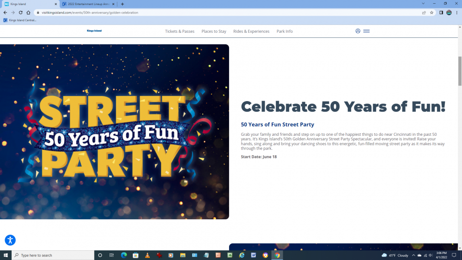Open a new browser tab
Viewport: 462px width, 260px height.
pos(122,4)
